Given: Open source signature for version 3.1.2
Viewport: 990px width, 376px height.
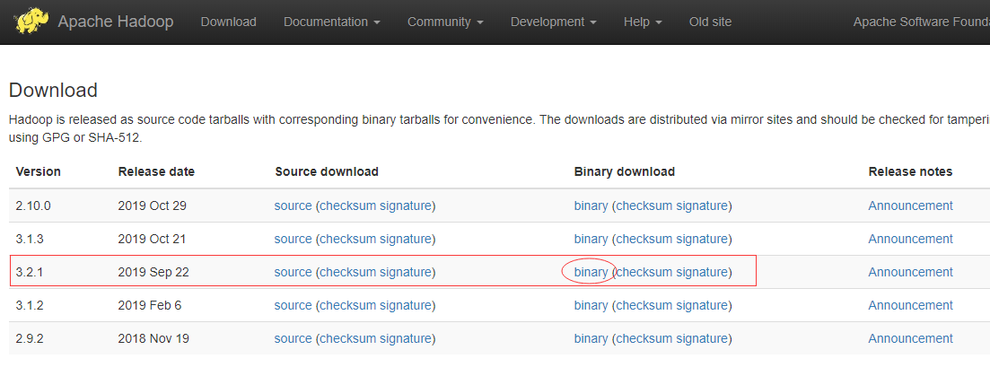Looking at the screenshot, I should (x=406, y=305).
